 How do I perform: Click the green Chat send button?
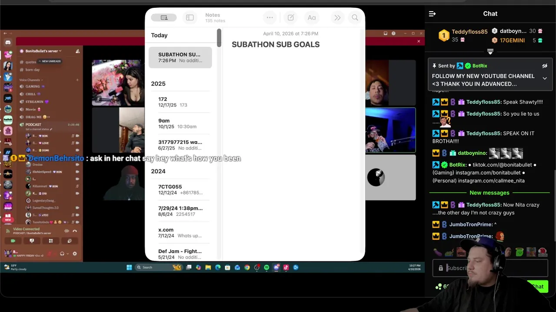click(538, 286)
